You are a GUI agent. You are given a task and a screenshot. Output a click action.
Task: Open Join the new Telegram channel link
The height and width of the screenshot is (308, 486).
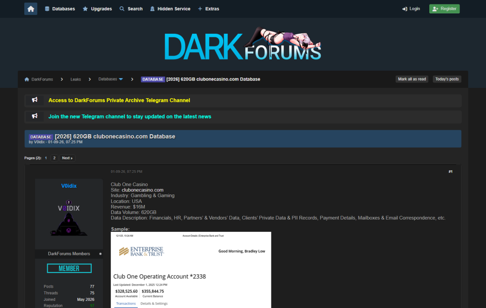130,117
